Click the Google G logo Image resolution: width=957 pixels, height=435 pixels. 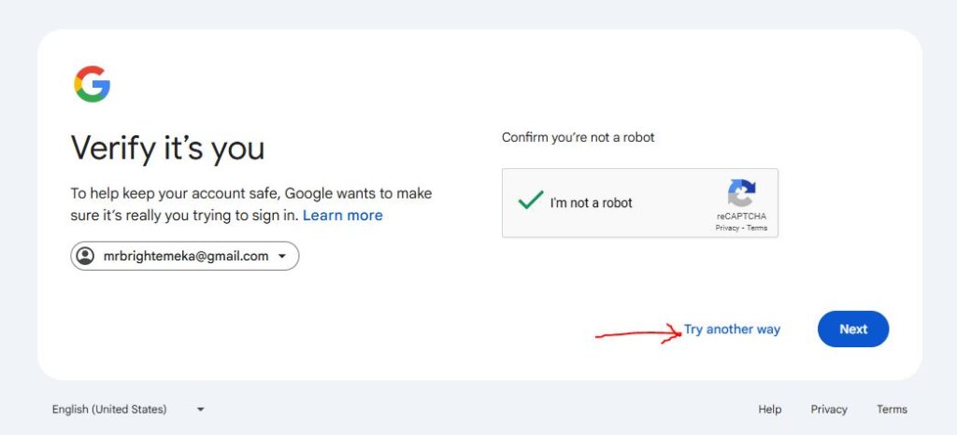pos(93,84)
